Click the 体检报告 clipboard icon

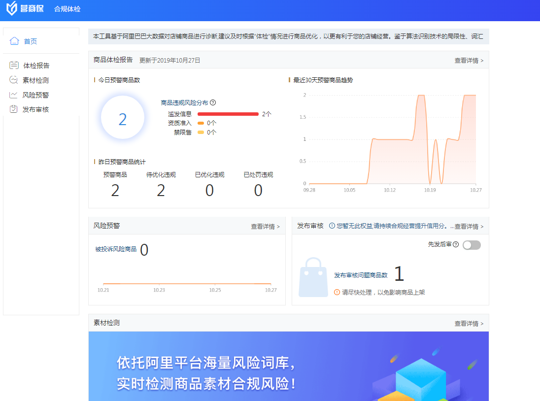tap(14, 66)
